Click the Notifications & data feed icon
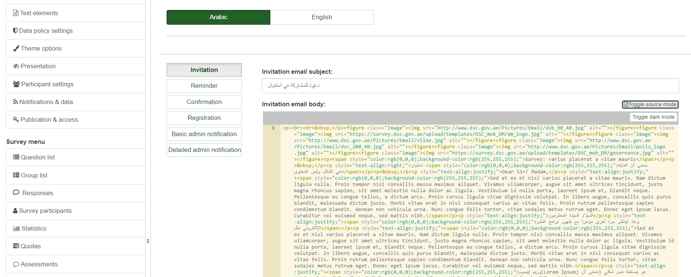 (x=15, y=102)
